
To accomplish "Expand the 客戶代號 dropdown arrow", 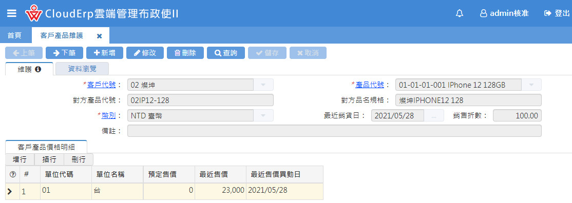I will point(263,85).
